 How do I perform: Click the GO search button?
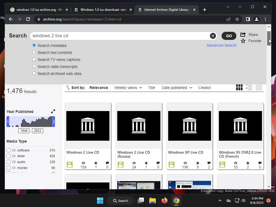pos(229,36)
